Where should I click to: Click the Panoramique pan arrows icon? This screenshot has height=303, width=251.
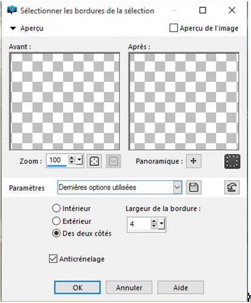(193, 161)
